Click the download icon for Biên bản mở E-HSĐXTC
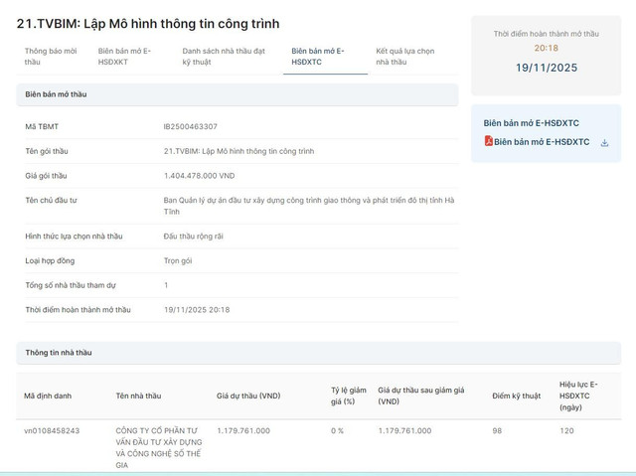636x476 pixels. click(x=604, y=143)
